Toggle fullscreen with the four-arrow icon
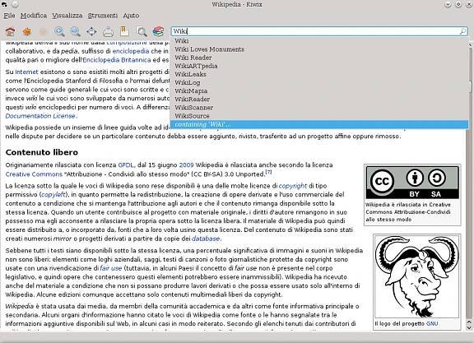Viewport: 474px width, 343px height. tap(91, 31)
